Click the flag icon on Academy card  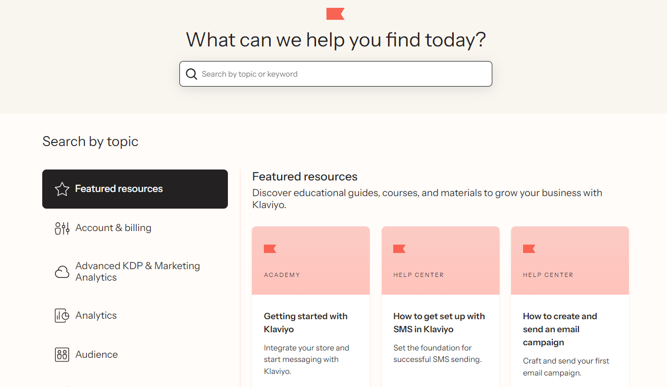[x=270, y=249]
